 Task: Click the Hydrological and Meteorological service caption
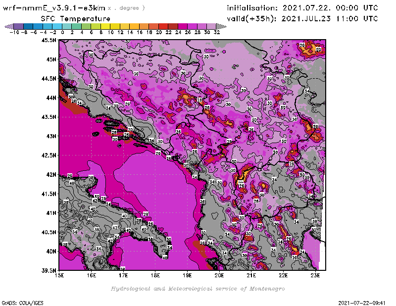[x=198, y=289]
